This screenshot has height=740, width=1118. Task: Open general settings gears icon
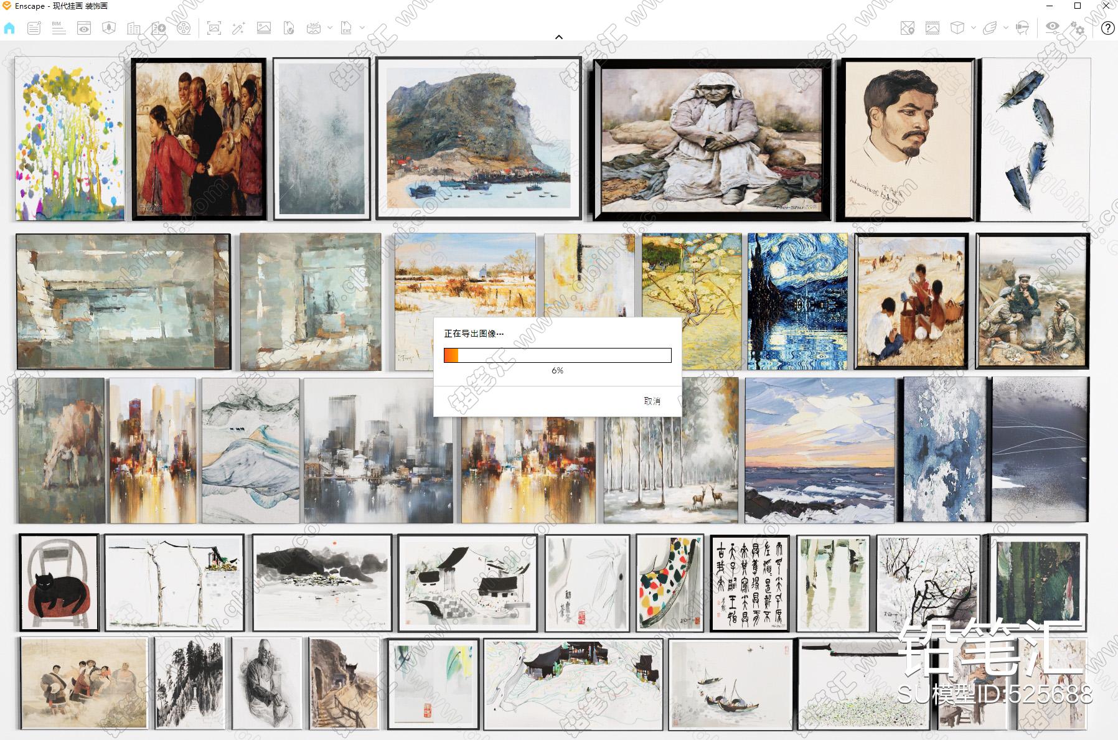[1078, 28]
